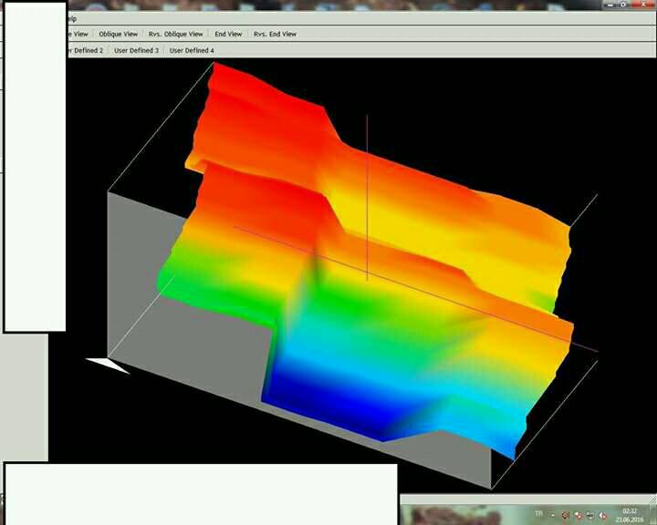Show the End View

228,34
